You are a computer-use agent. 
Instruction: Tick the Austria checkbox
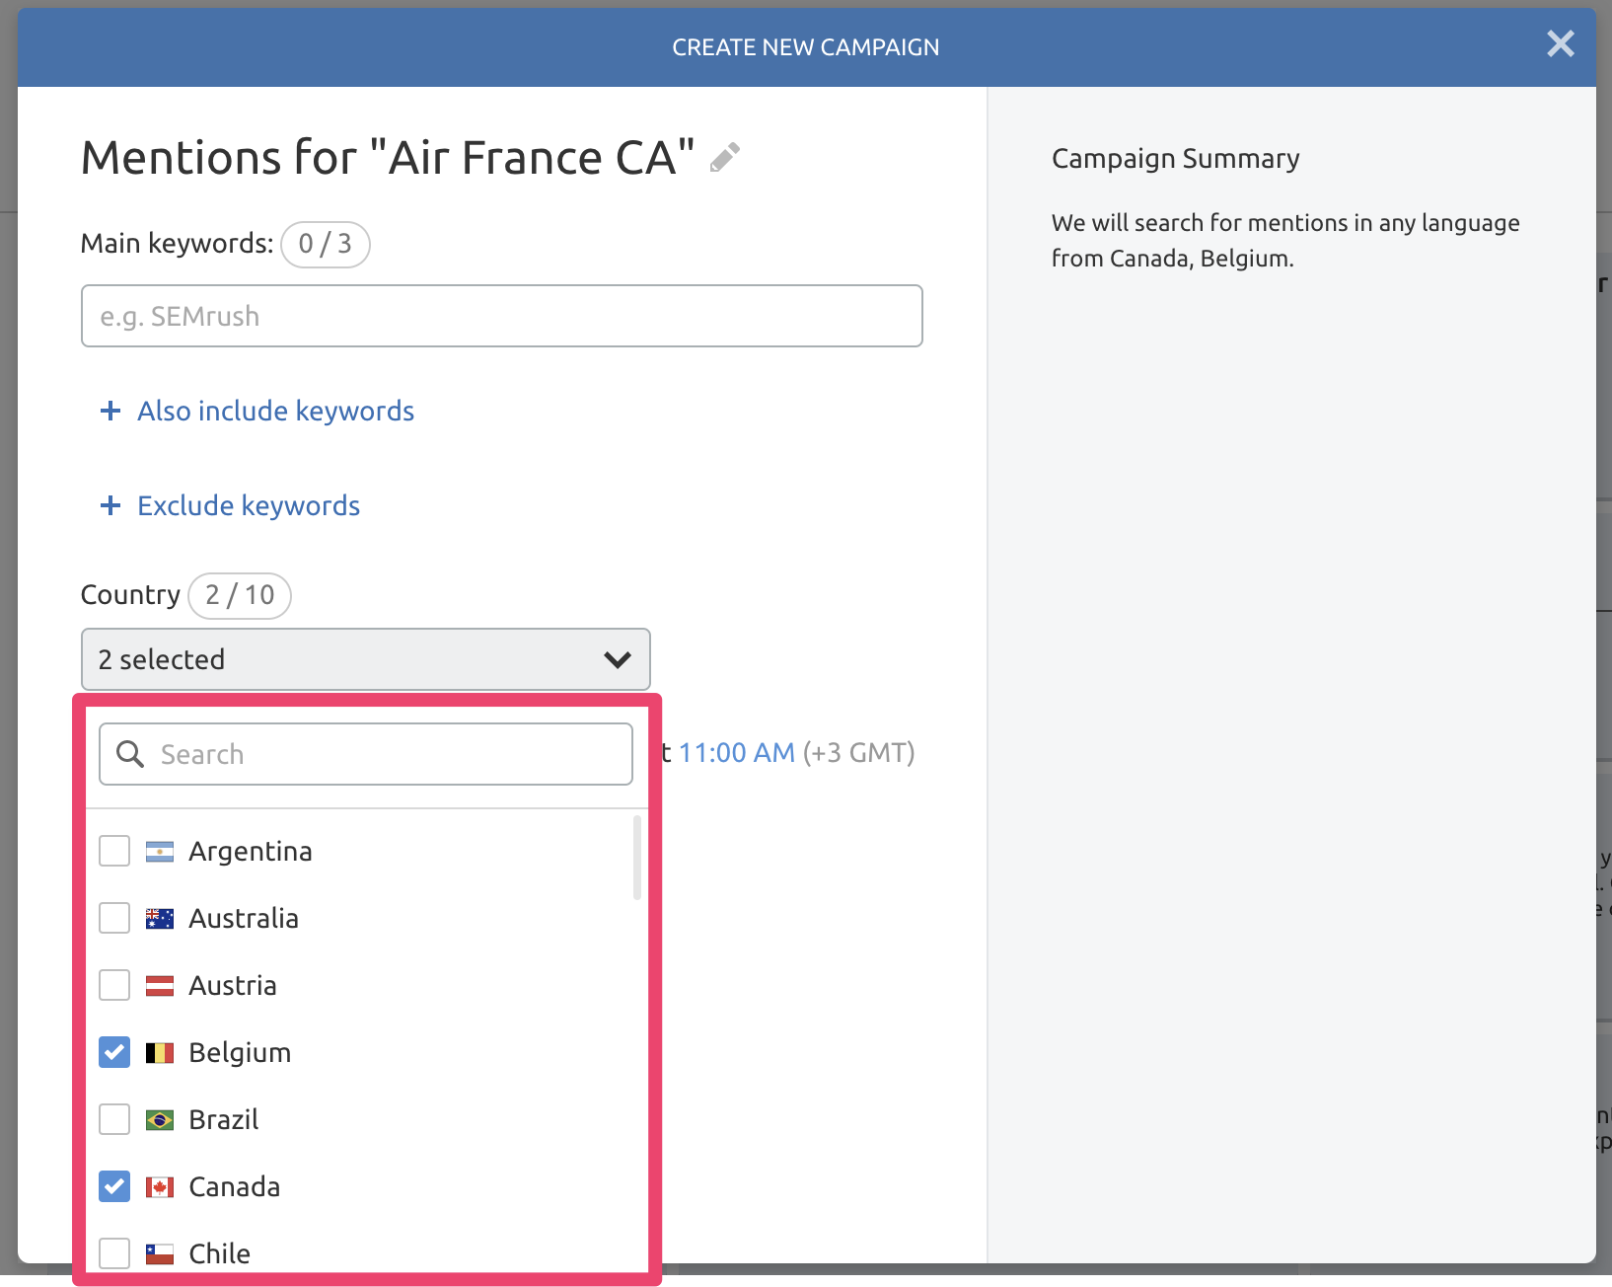tap(114, 985)
